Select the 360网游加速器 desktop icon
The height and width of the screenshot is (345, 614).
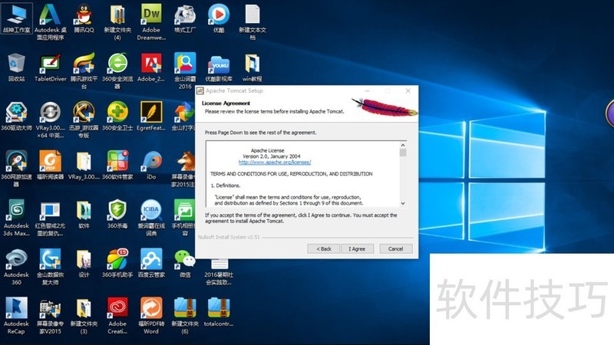16,169
